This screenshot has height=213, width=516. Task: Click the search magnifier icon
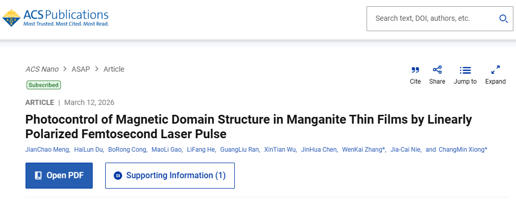click(503, 19)
